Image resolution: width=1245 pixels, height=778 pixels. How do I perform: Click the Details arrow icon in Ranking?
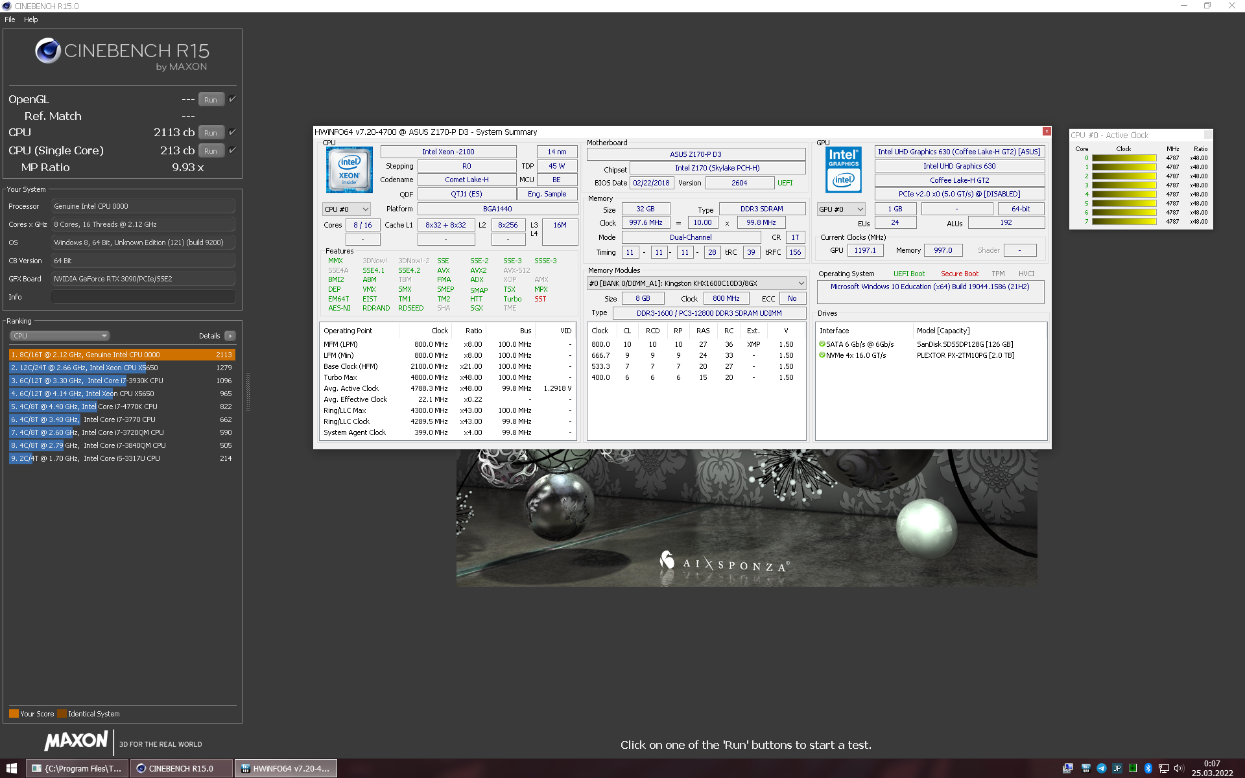point(230,336)
